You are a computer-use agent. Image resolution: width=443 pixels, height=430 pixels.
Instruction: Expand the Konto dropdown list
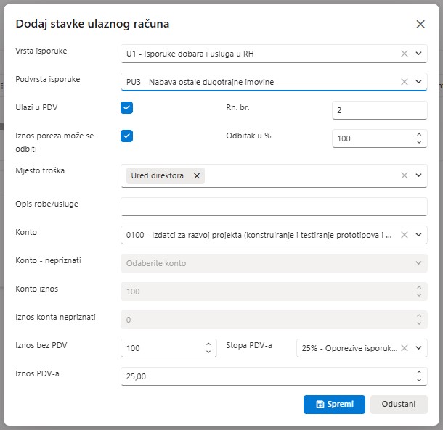pos(418,234)
